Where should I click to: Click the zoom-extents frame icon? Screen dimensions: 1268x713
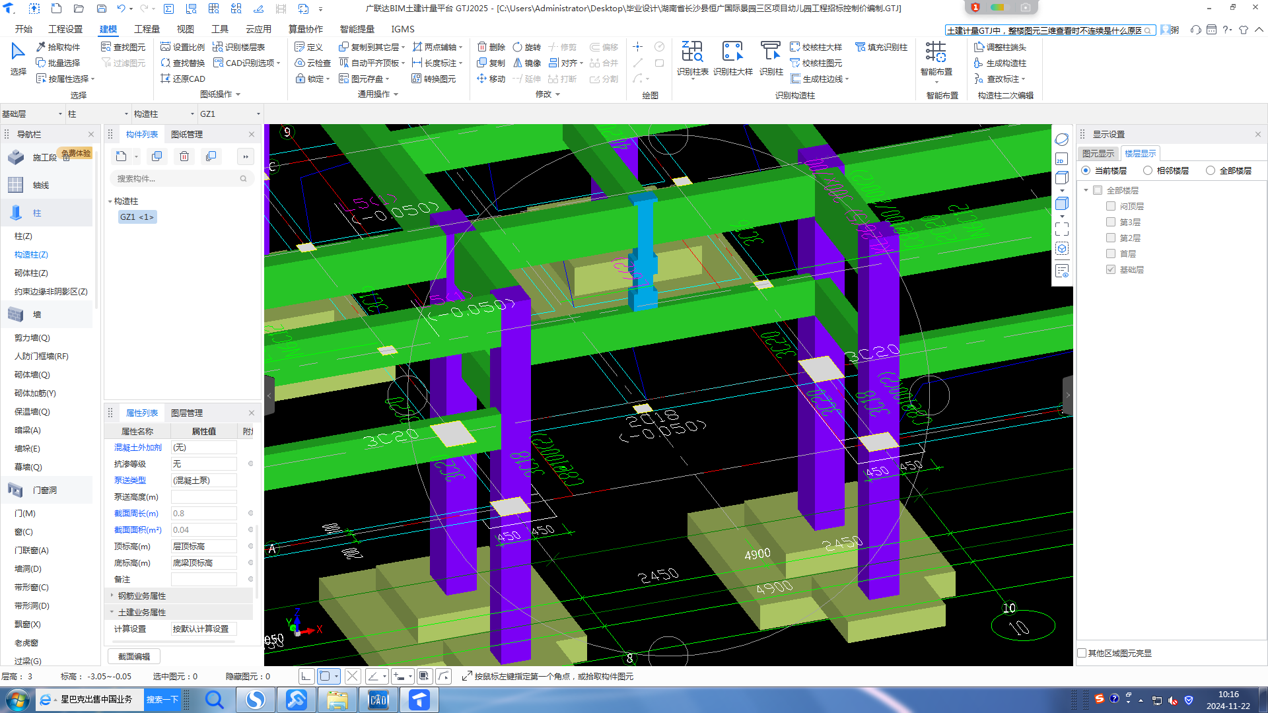click(x=1061, y=228)
